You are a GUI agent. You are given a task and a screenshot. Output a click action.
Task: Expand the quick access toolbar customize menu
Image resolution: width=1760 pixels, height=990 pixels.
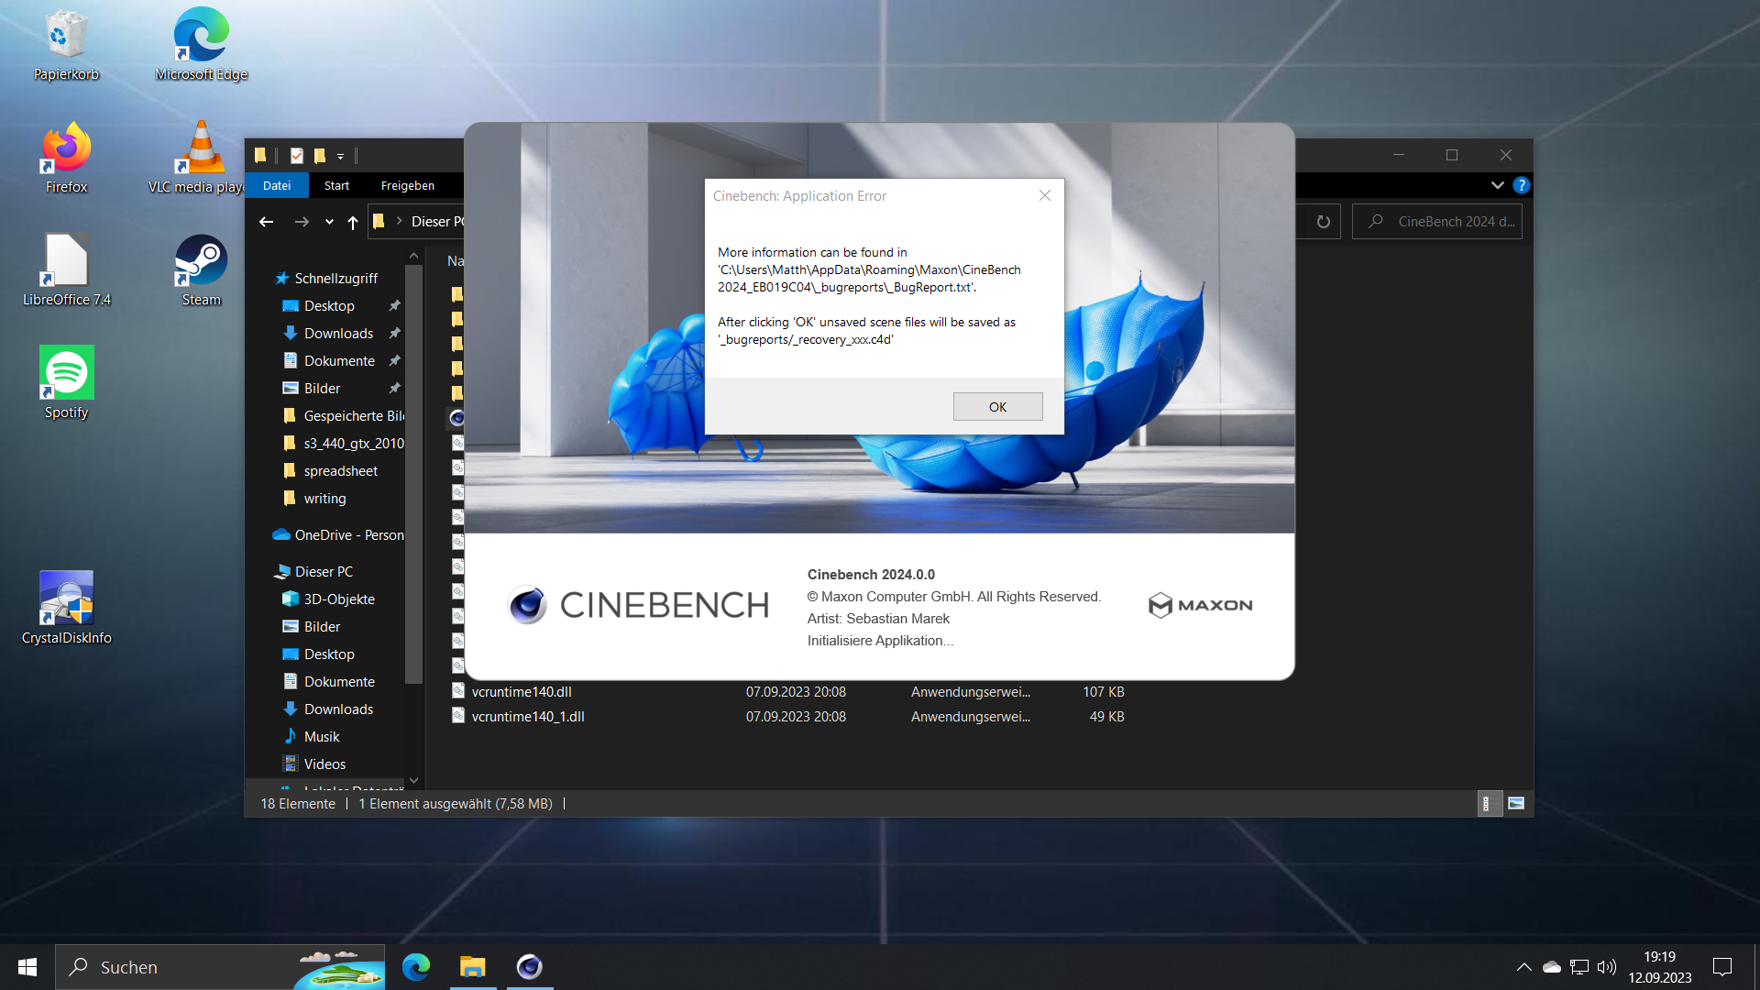pyautogui.click(x=340, y=156)
